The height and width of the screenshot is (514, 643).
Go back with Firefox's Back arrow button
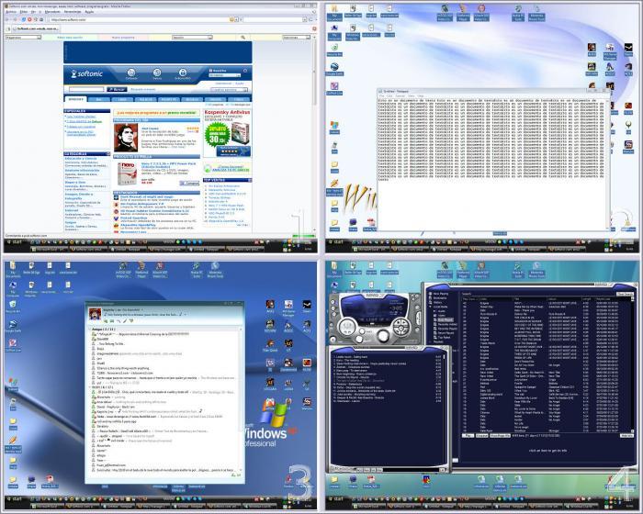click(x=8, y=19)
